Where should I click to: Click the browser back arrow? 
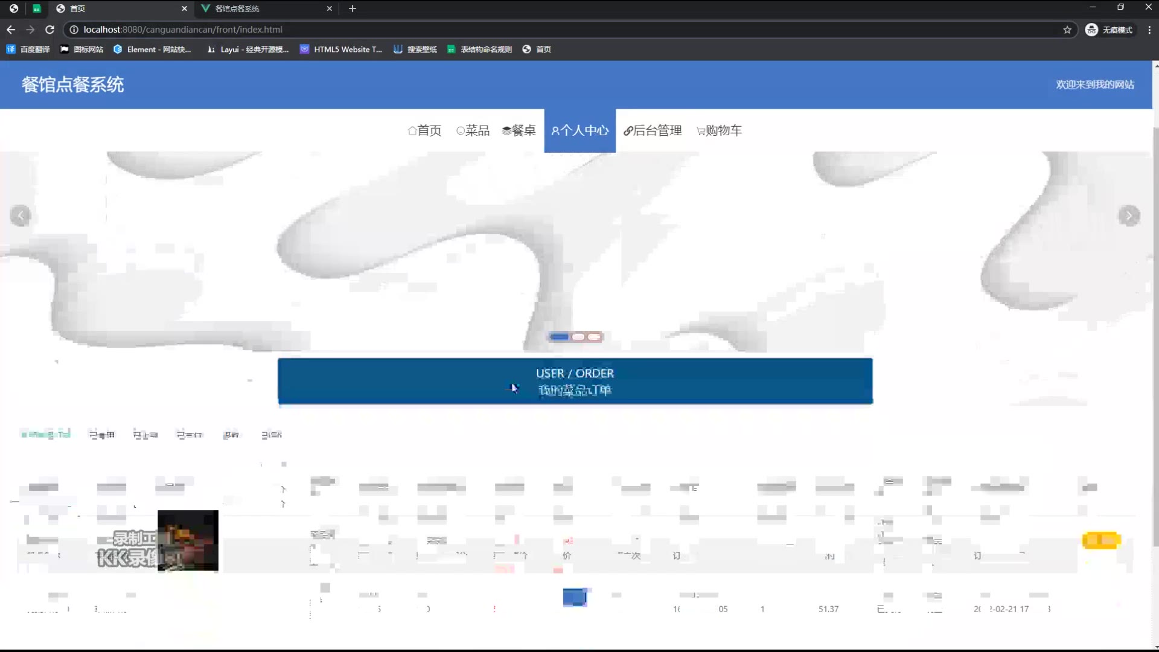(x=11, y=30)
